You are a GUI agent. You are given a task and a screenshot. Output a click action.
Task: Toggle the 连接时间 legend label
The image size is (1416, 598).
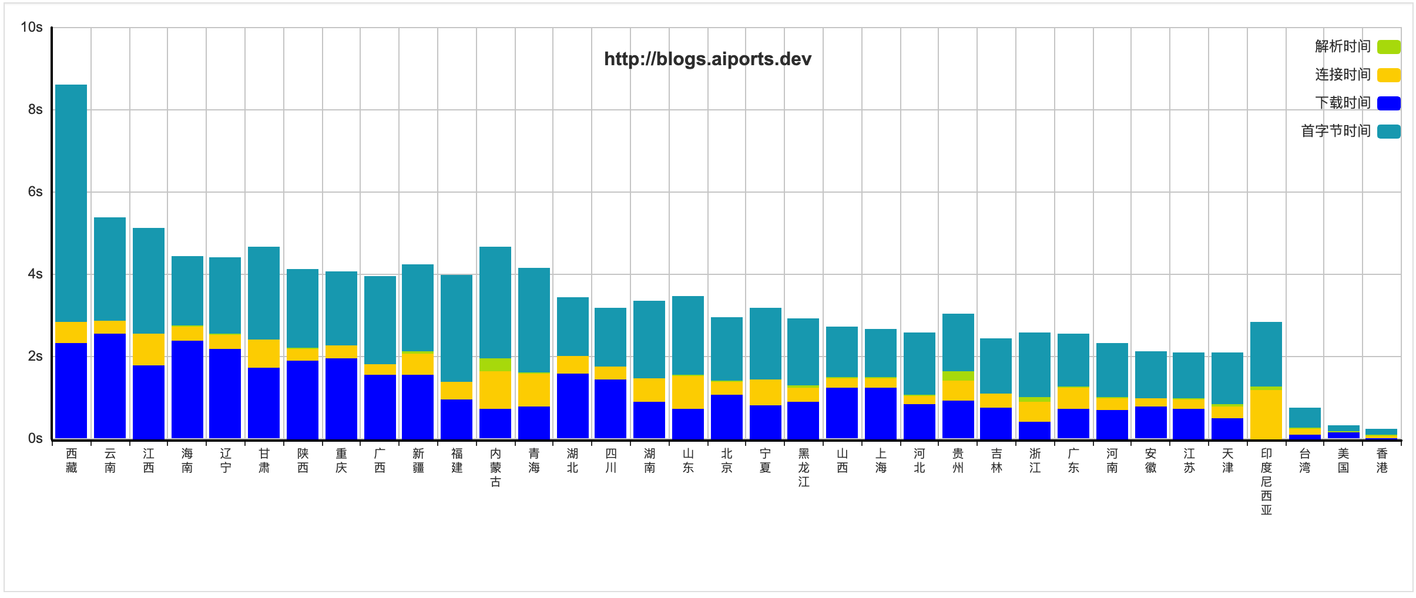[x=1343, y=75]
